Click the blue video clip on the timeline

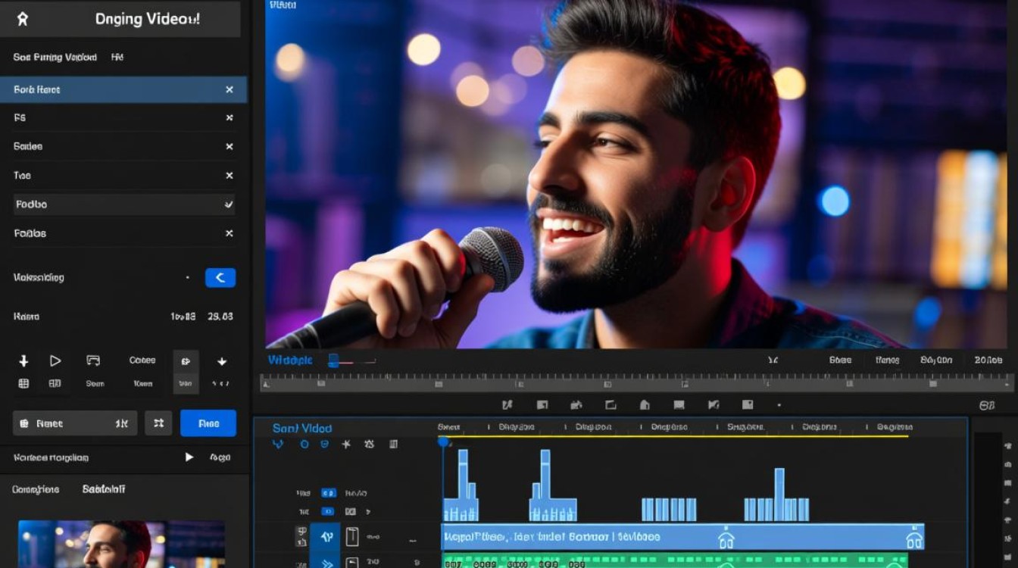[x=682, y=537]
